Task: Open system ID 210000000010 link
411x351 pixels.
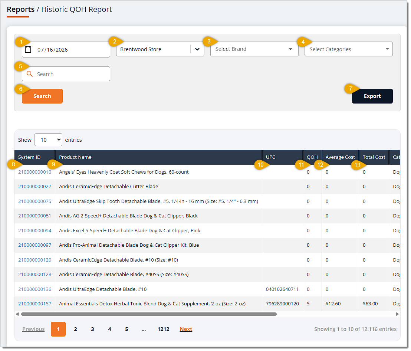Action: tap(35, 173)
